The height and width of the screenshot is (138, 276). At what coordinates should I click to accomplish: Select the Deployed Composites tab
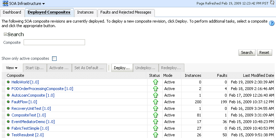[49, 12]
